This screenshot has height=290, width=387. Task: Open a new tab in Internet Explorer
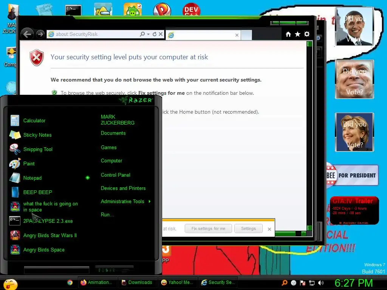(x=246, y=35)
